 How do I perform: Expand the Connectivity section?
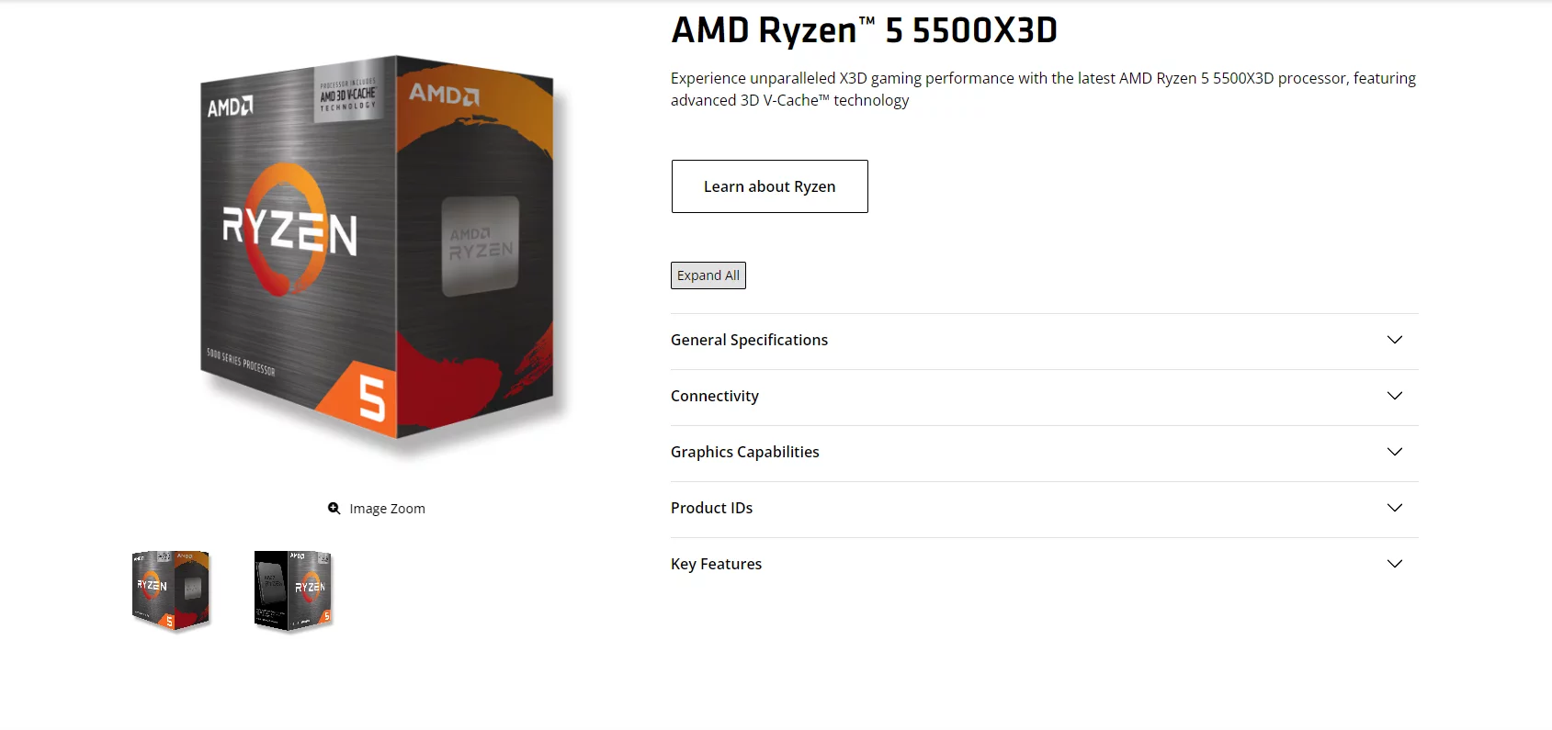coord(1044,397)
